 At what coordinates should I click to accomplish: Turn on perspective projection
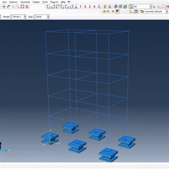point(109,7)
